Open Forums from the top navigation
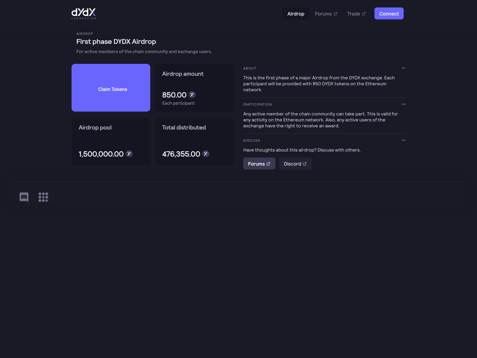Screen dimensions: 477x358 pyautogui.click(x=326, y=14)
